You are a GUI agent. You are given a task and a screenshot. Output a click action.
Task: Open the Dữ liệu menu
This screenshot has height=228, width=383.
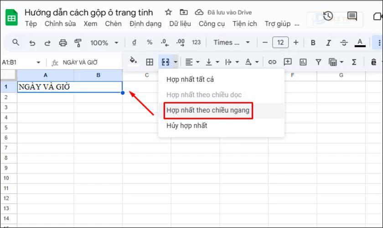(x=180, y=24)
